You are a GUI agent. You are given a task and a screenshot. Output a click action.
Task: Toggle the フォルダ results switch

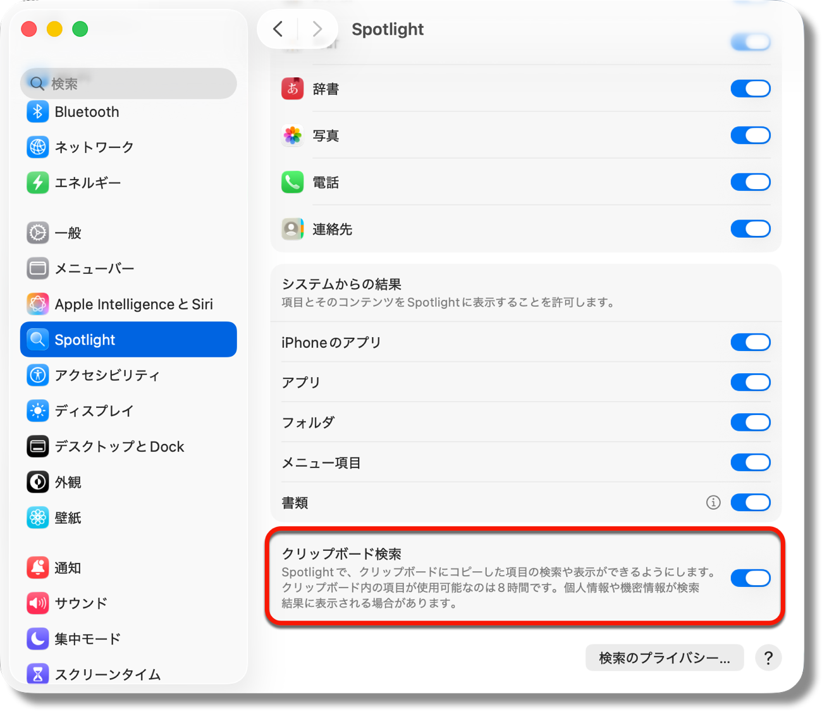(x=750, y=423)
